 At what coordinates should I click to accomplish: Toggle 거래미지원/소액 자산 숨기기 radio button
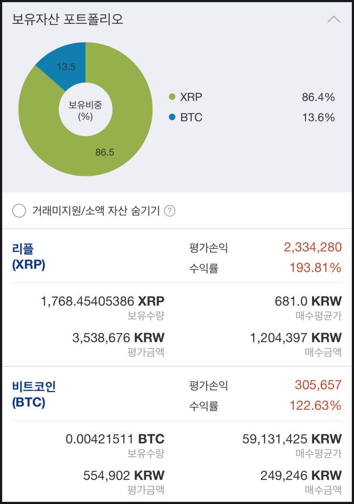click(19, 211)
